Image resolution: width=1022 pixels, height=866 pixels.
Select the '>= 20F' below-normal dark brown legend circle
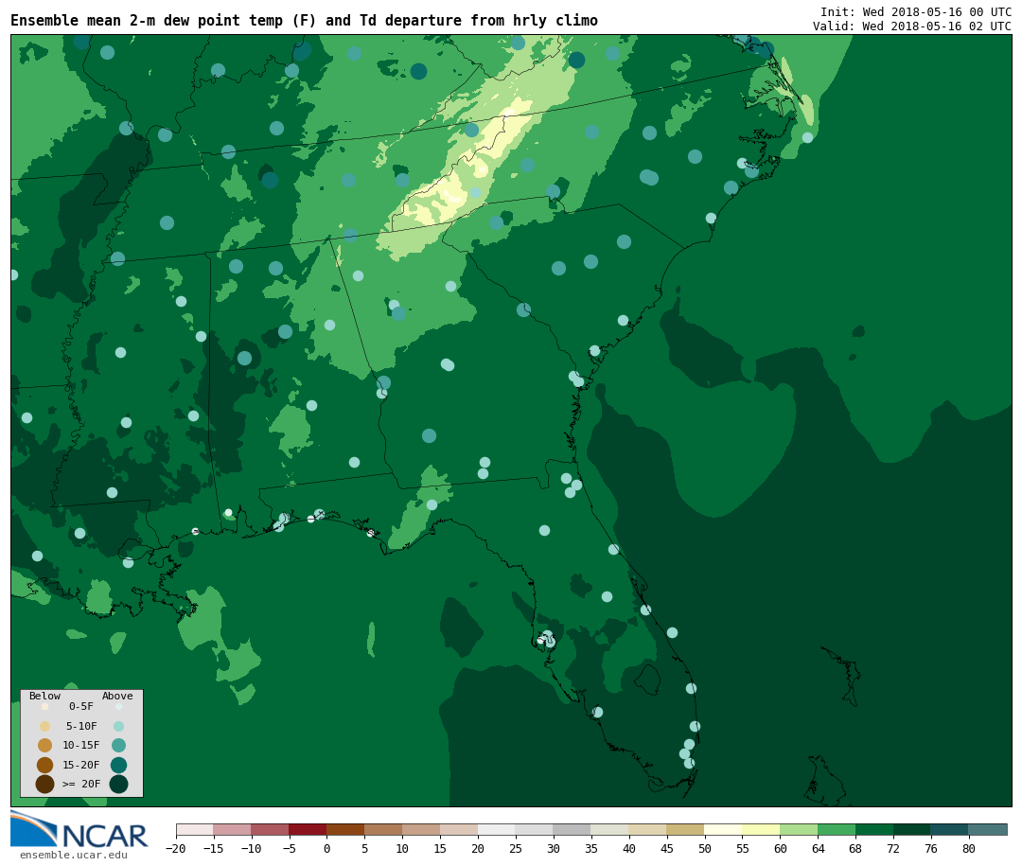(44, 784)
